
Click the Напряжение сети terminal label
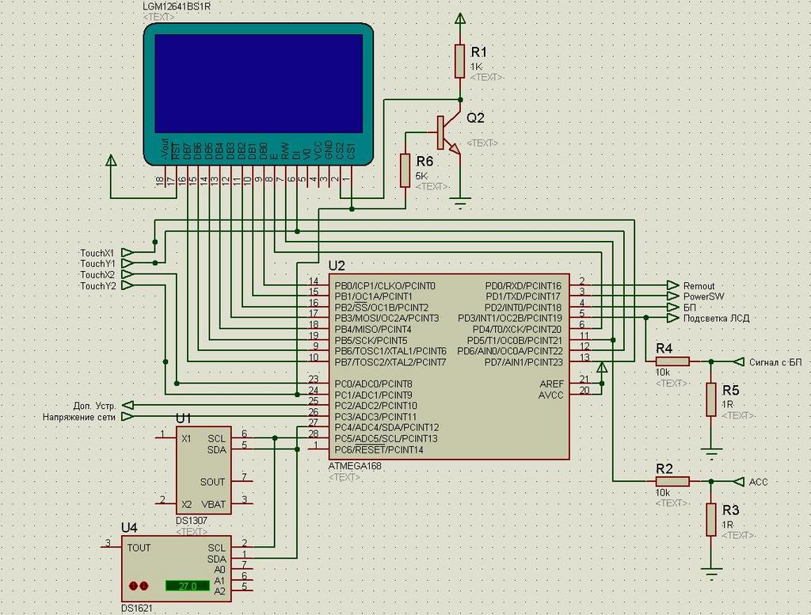pos(78,416)
